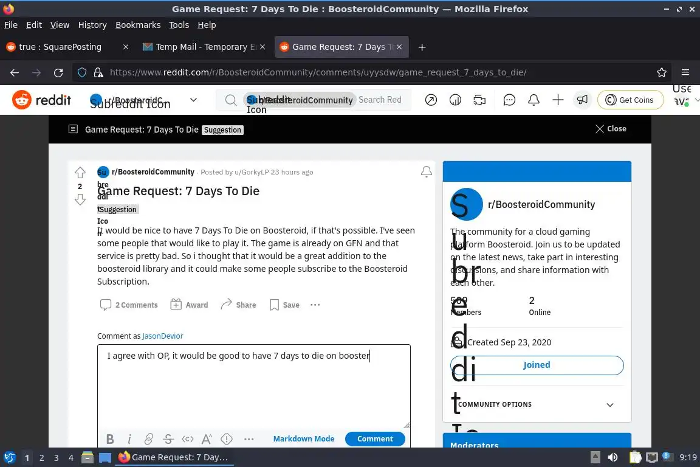Apply superscript in comment editor

tap(207, 439)
